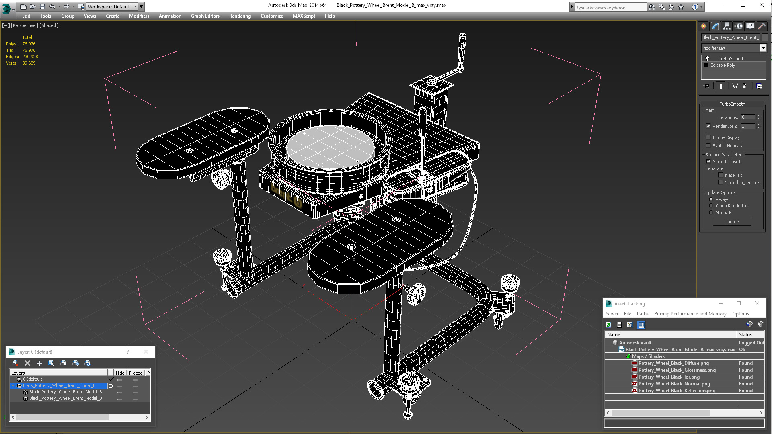772x434 pixels.
Task: Open the Modifiers menu
Action: click(139, 16)
